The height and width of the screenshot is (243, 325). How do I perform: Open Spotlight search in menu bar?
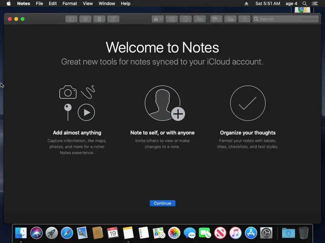pos(304,3)
